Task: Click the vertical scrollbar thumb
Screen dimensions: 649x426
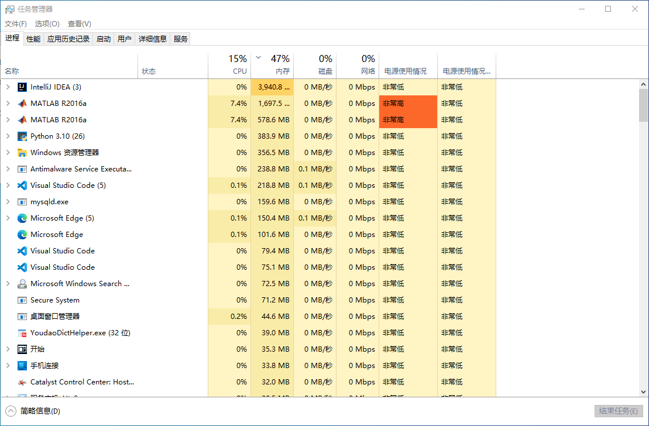Action: (x=643, y=105)
